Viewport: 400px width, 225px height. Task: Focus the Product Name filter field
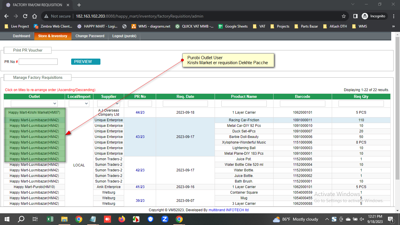tap(244, 103)
